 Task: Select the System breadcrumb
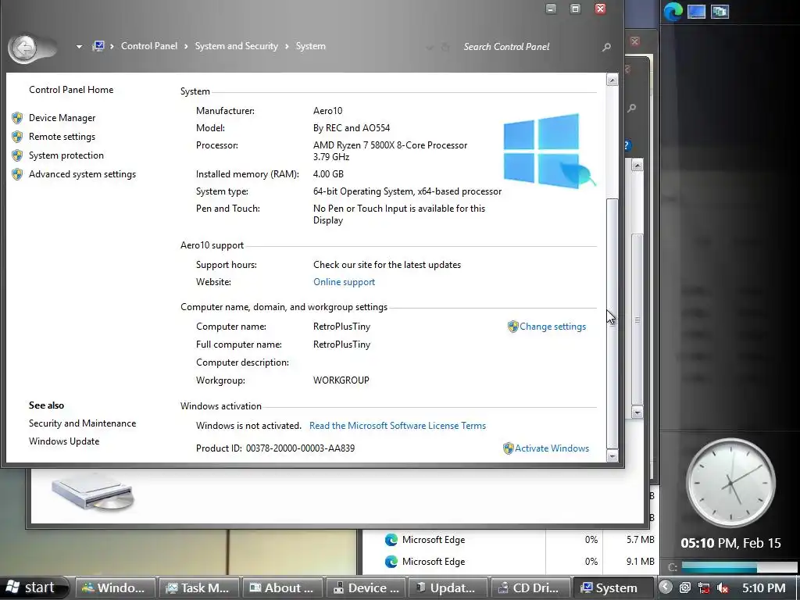pos(310,46)
